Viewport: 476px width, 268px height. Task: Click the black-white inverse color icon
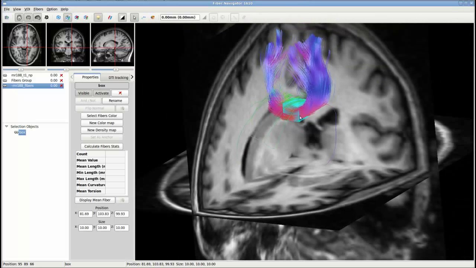(122, 17)
